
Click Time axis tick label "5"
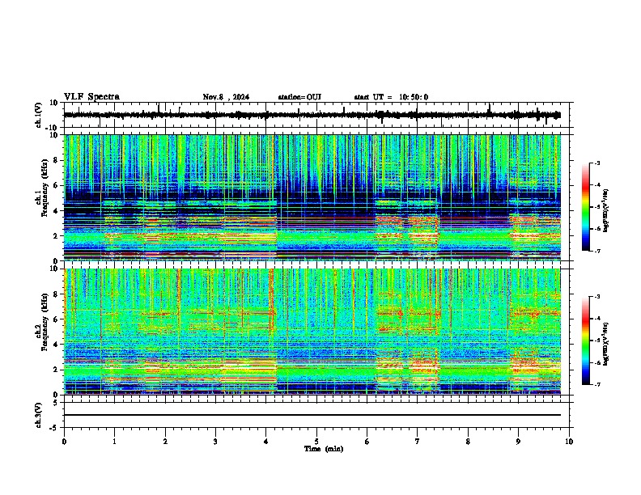[x=316, y=442]
